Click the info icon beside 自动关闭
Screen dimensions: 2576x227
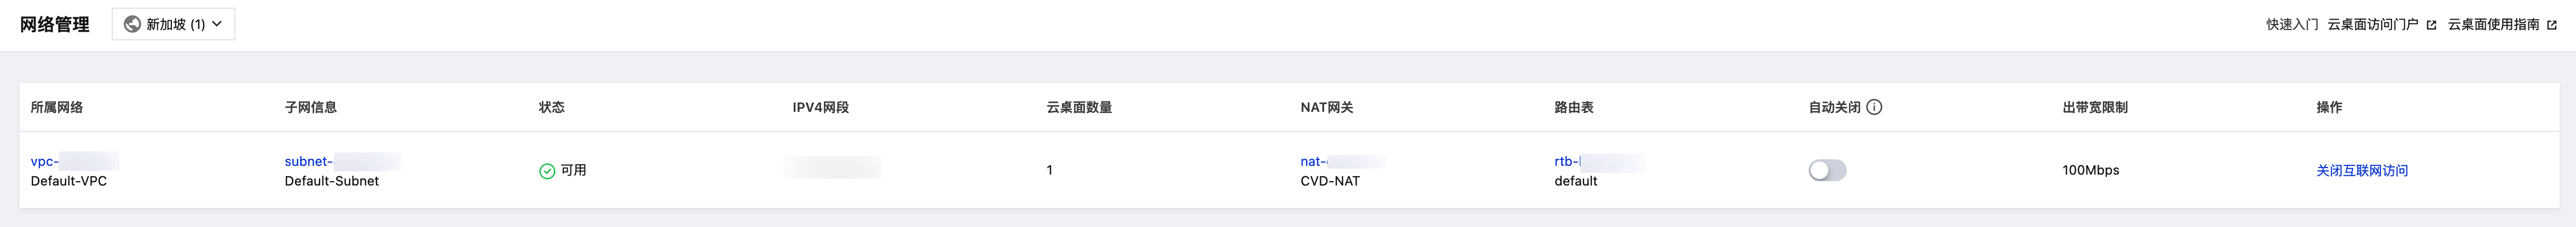1874,107
